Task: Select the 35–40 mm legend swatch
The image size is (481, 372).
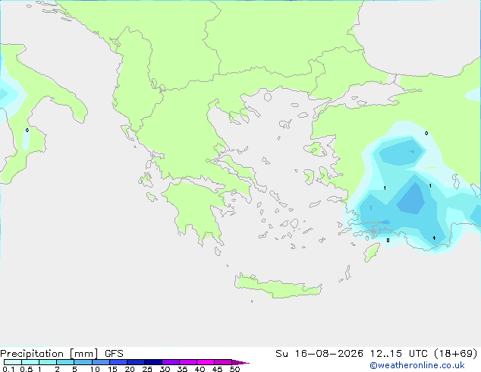Action: [x=187, y=362]
